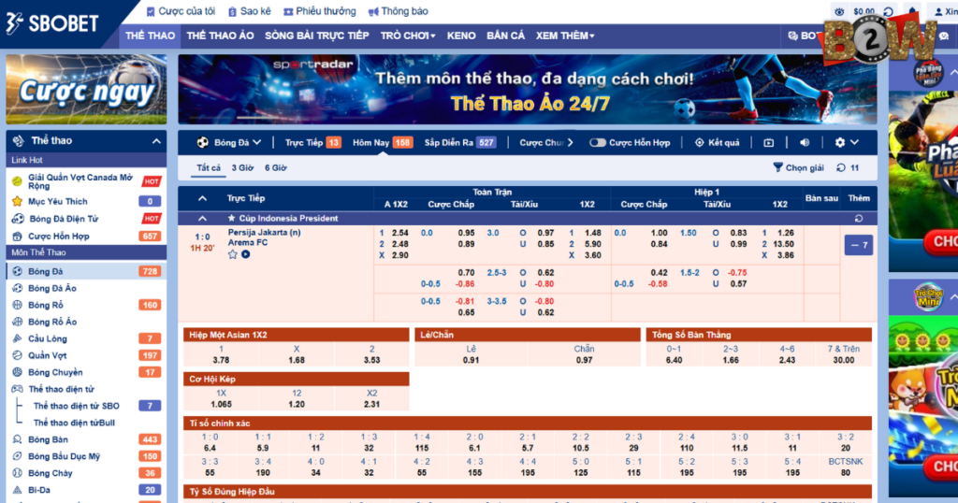Select 6 Giờ time filter

(276, 168)
